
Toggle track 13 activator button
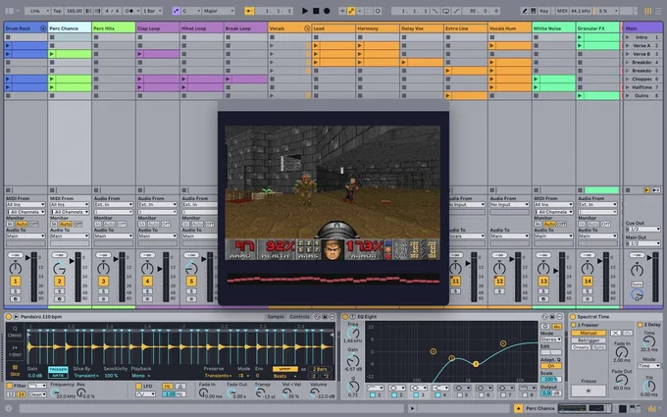click(543, 282)
